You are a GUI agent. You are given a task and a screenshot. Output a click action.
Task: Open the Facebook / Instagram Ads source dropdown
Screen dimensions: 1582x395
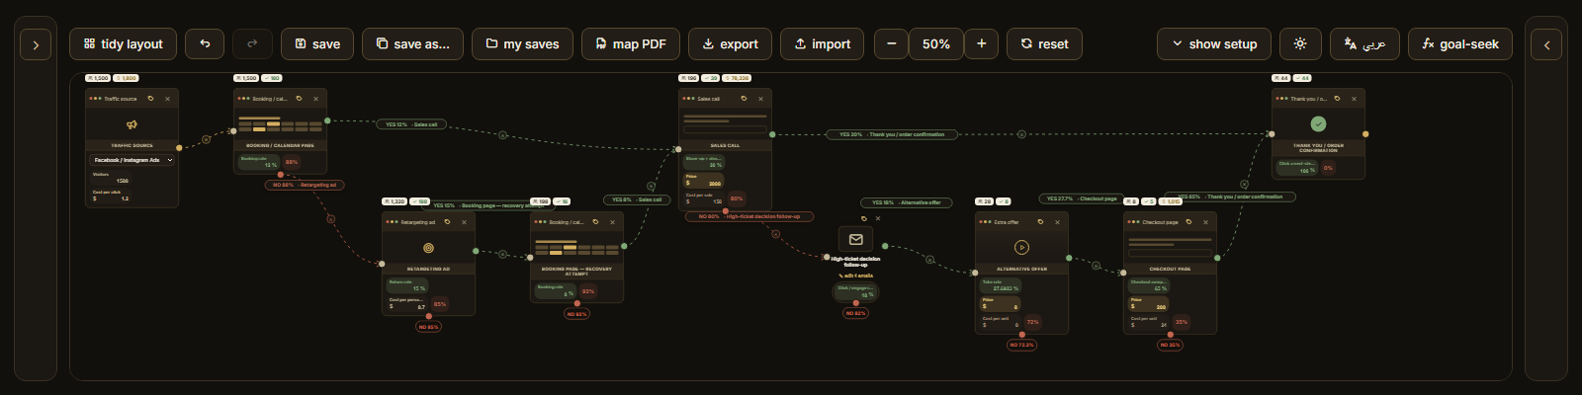tap(132, 160)
